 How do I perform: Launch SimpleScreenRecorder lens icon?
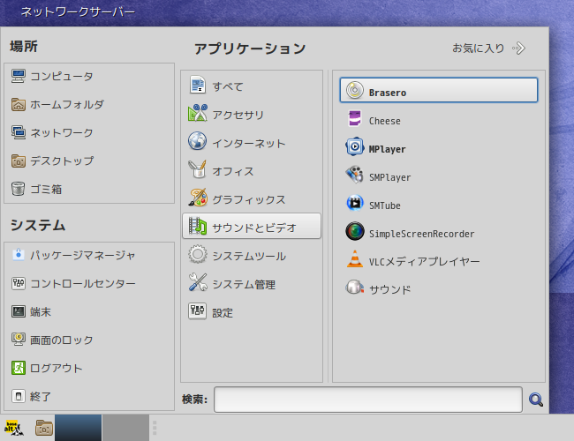(355, 231)
